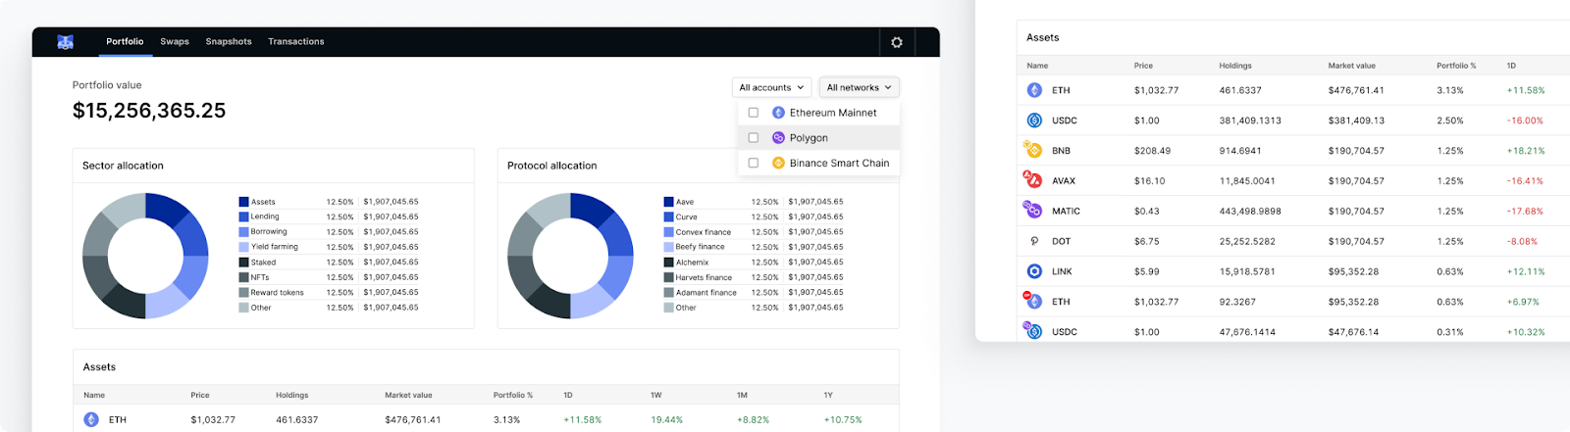Click the Sector allocation donut chart
Screen dimensions: 1570x432
[145, 256]
